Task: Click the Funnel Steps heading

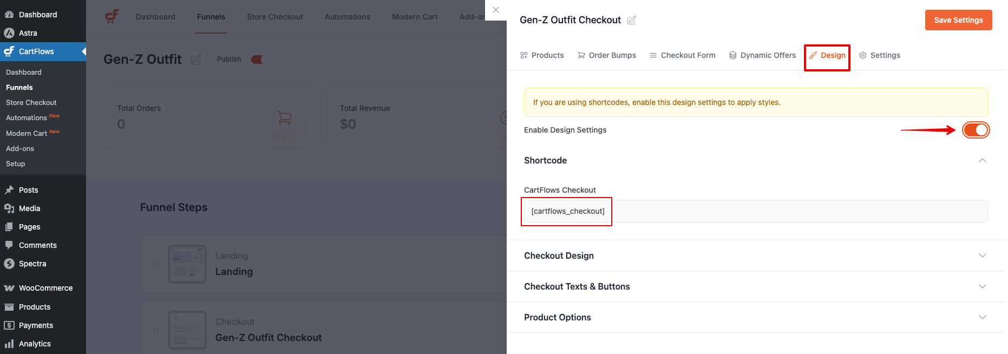Action: [x=174, y=207]
